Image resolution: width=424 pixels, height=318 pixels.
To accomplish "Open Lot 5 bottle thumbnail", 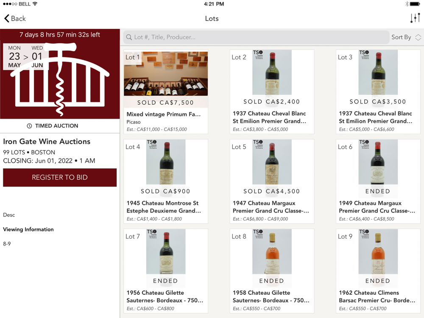I will 272,162.
